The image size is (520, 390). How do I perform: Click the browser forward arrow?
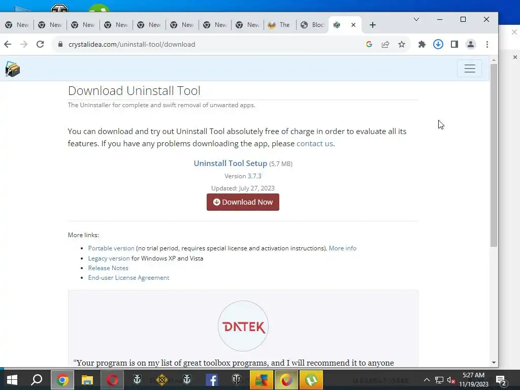click(x=24, y=44)
